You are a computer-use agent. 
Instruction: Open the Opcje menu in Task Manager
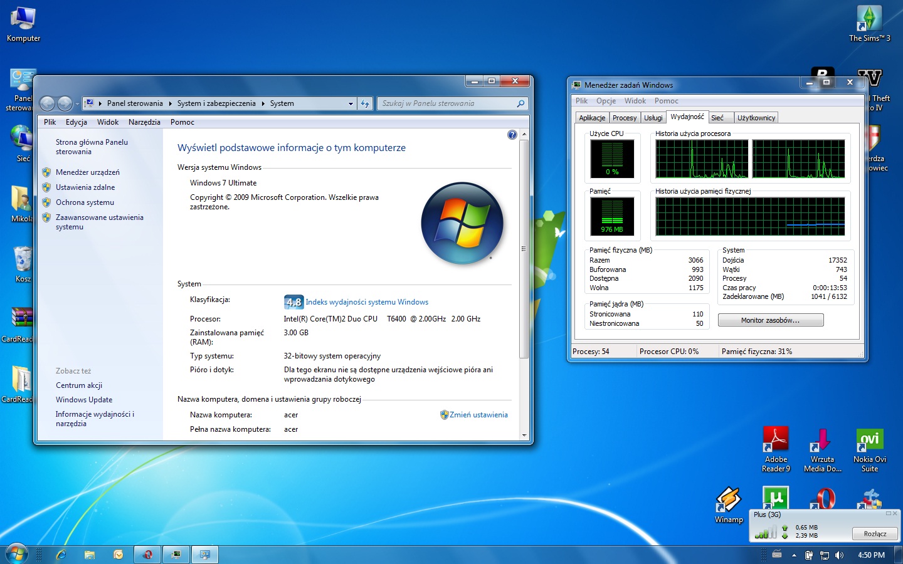606,101
